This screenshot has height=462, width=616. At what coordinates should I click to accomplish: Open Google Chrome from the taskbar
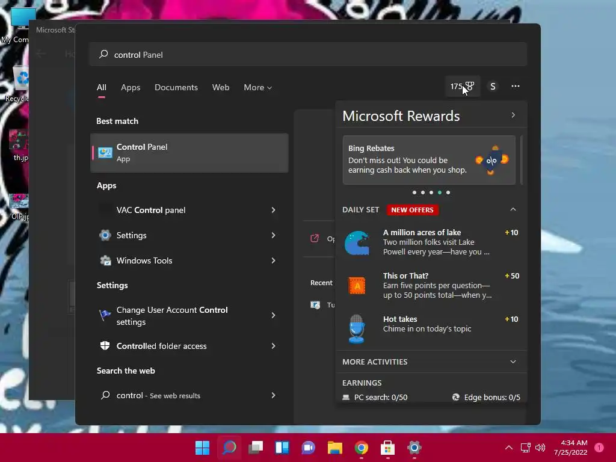(362, 448)
